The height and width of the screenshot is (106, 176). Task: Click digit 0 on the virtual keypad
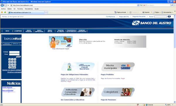[x=10, y=65]
